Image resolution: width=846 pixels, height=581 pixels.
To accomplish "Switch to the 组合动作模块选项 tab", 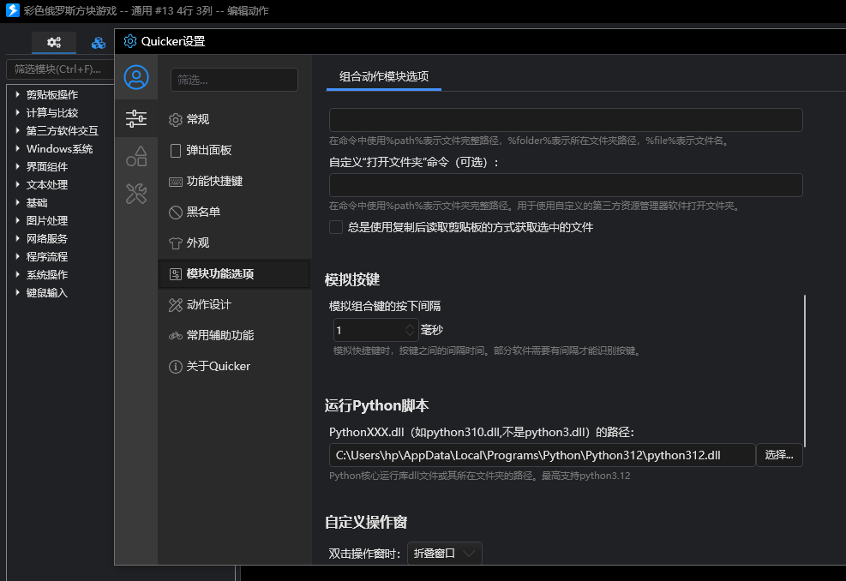I will 384,76.
